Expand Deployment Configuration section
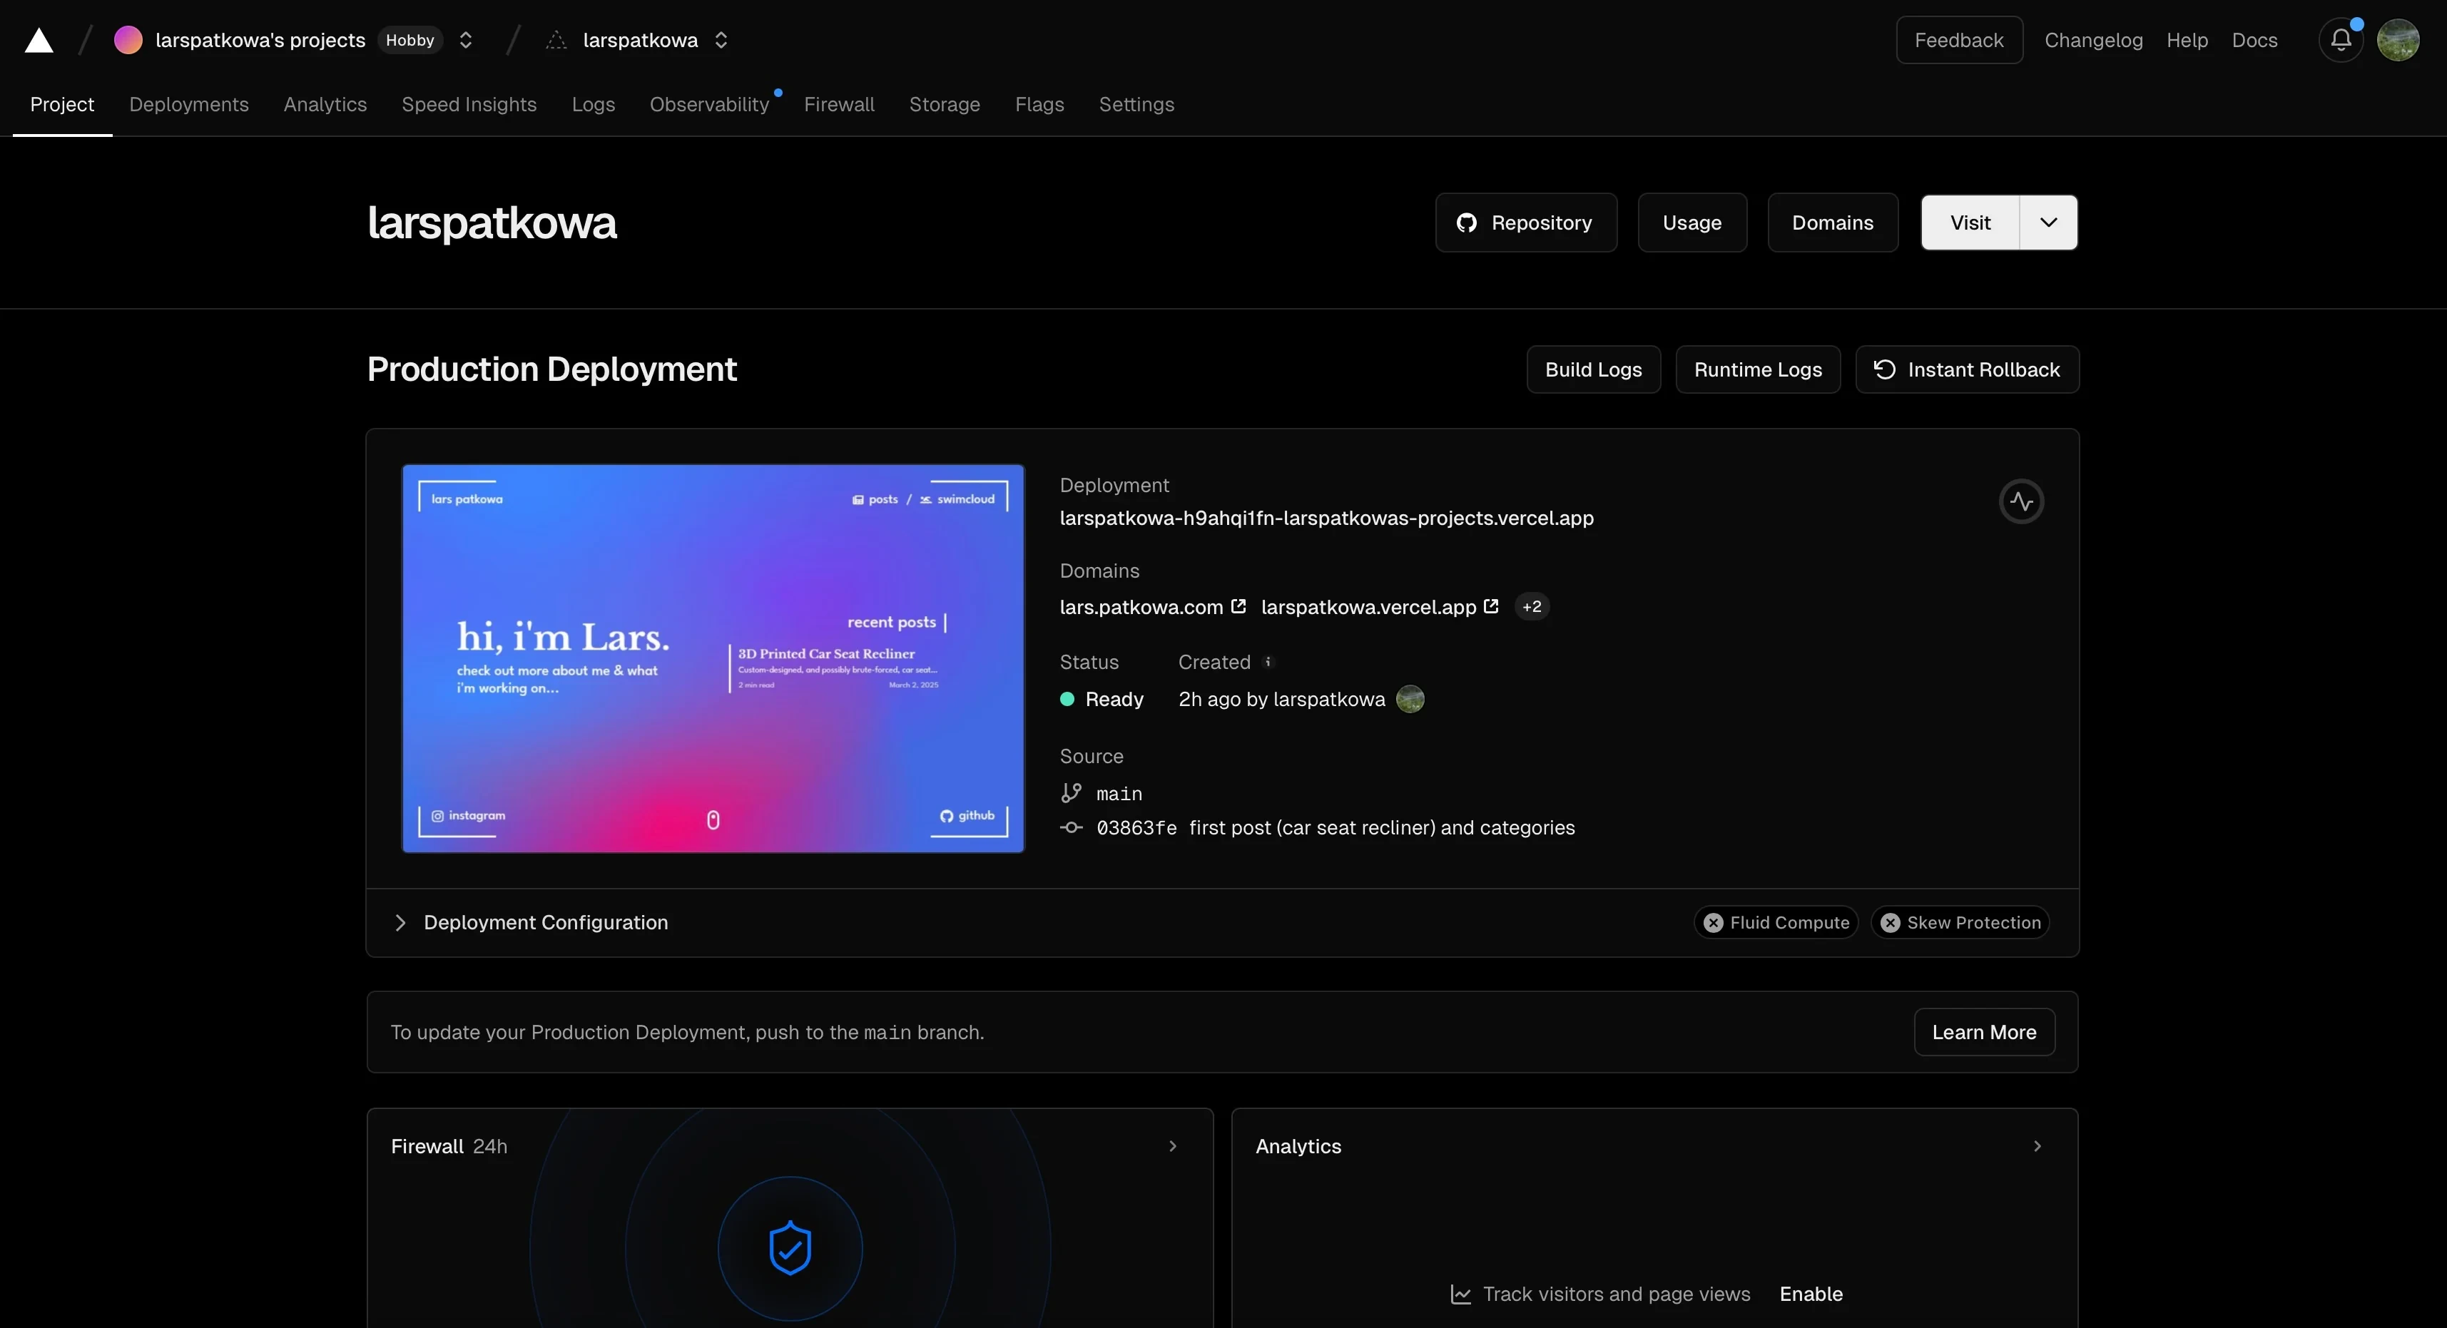Screen dimensions: 2447x1328 531,922
